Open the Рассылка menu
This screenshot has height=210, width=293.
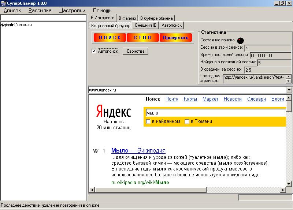pyautogui.click(x=40, y=10)
